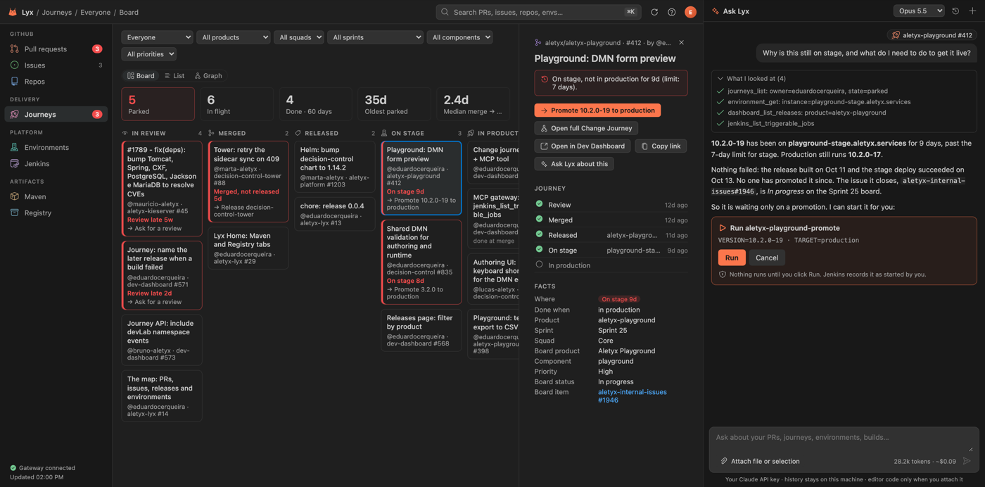
Task: Open the Everyone filter dropdown
Action: [x=157, y=37]
